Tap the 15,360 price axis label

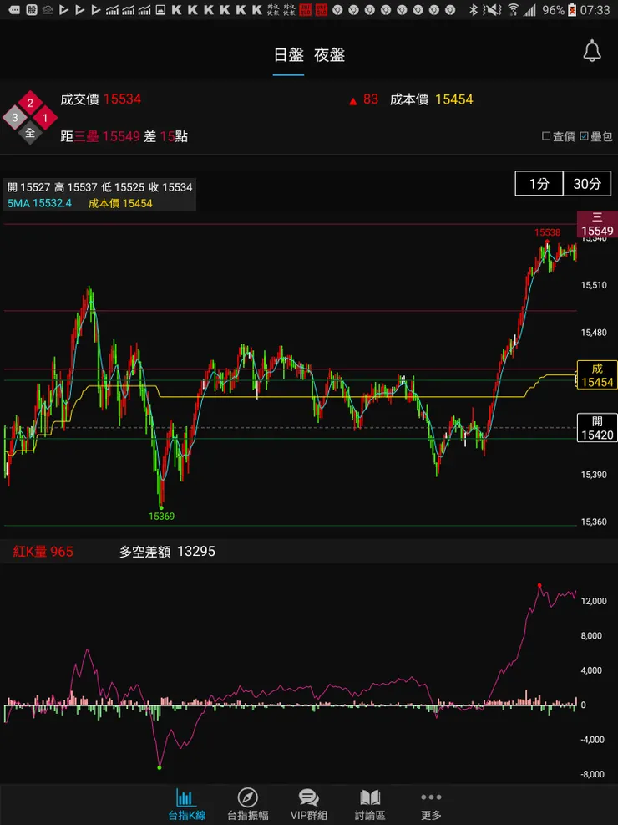click(x=593, y=522)
